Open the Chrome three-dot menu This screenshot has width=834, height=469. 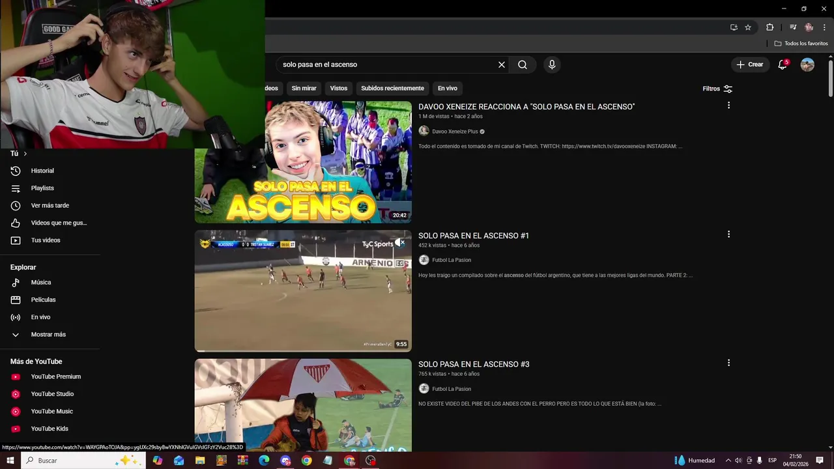tap(824, 27)
